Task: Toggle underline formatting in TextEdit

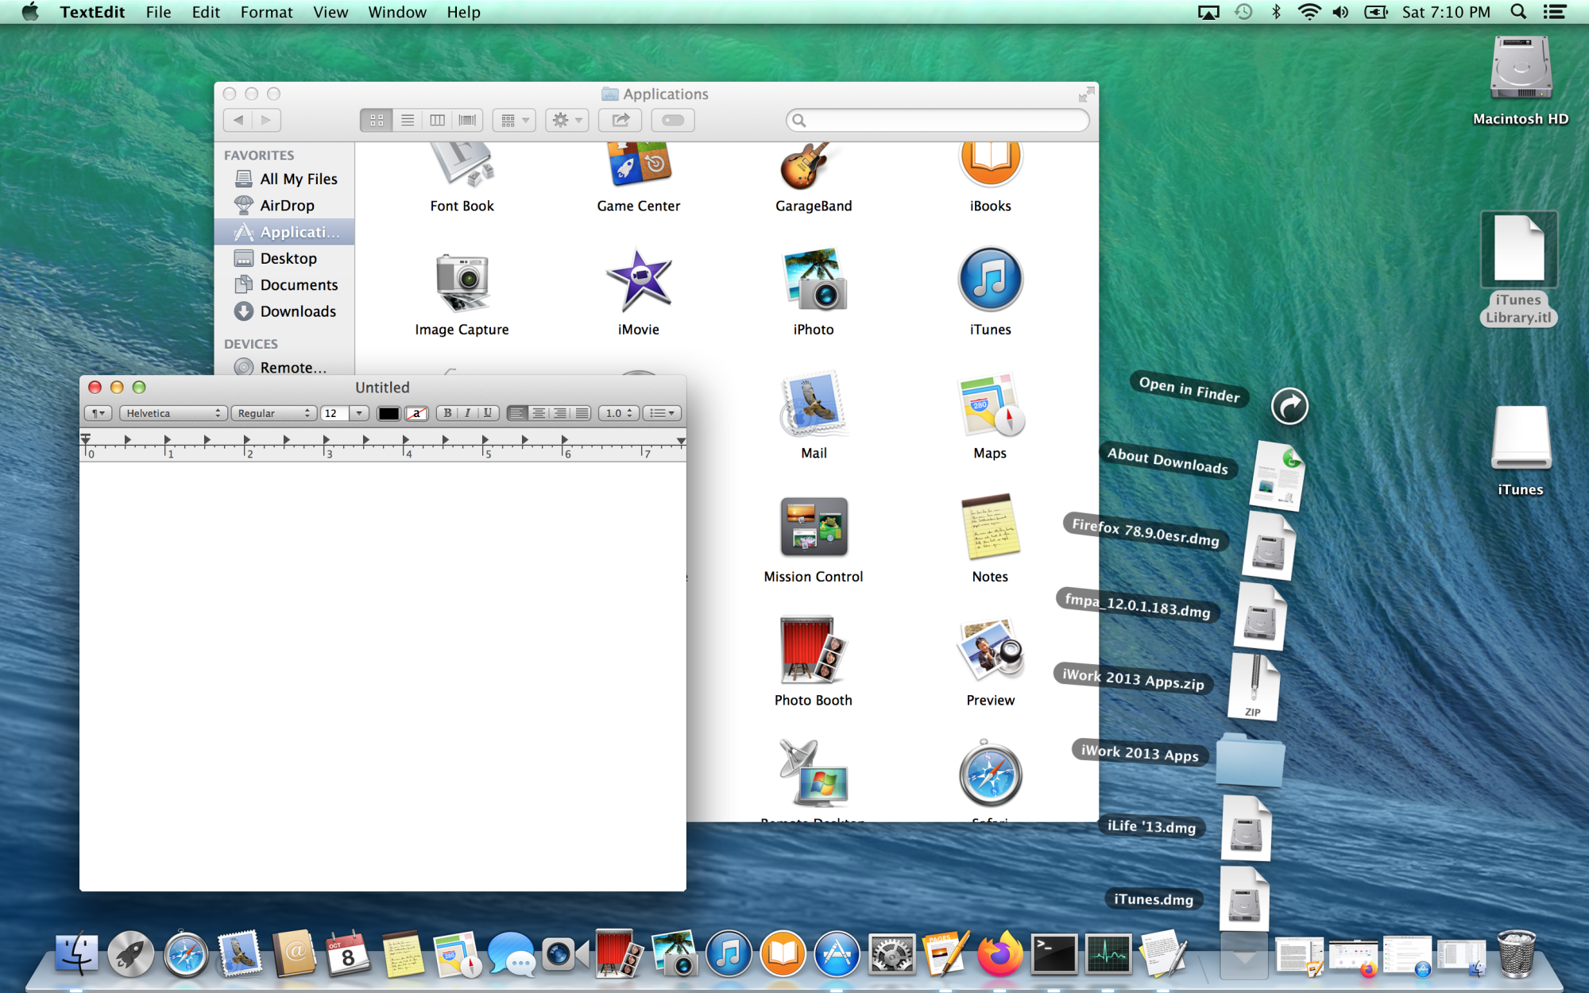Action: coord(488,413)
